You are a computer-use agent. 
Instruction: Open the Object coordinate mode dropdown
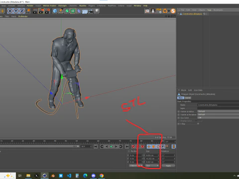[x=136, y=166]
